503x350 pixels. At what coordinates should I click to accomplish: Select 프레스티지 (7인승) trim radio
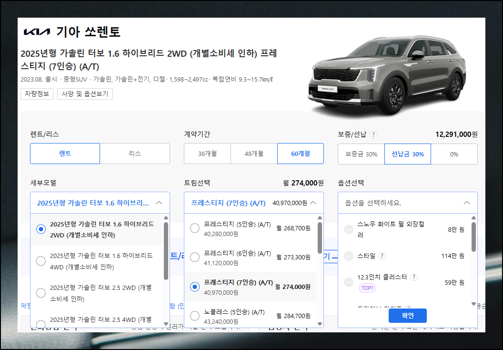coord(195,287)
